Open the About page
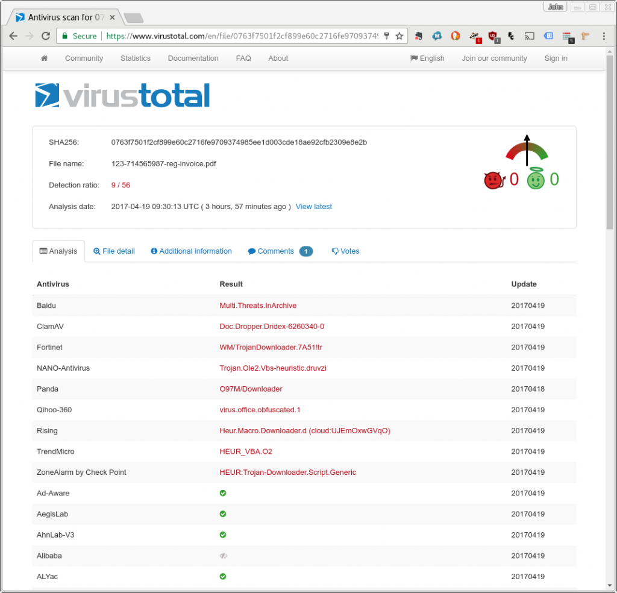 point(278,58)
